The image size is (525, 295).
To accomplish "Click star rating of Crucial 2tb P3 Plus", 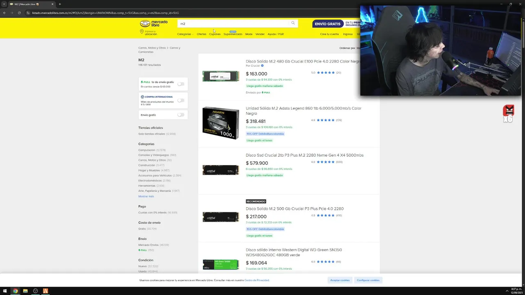I will 326,162.
